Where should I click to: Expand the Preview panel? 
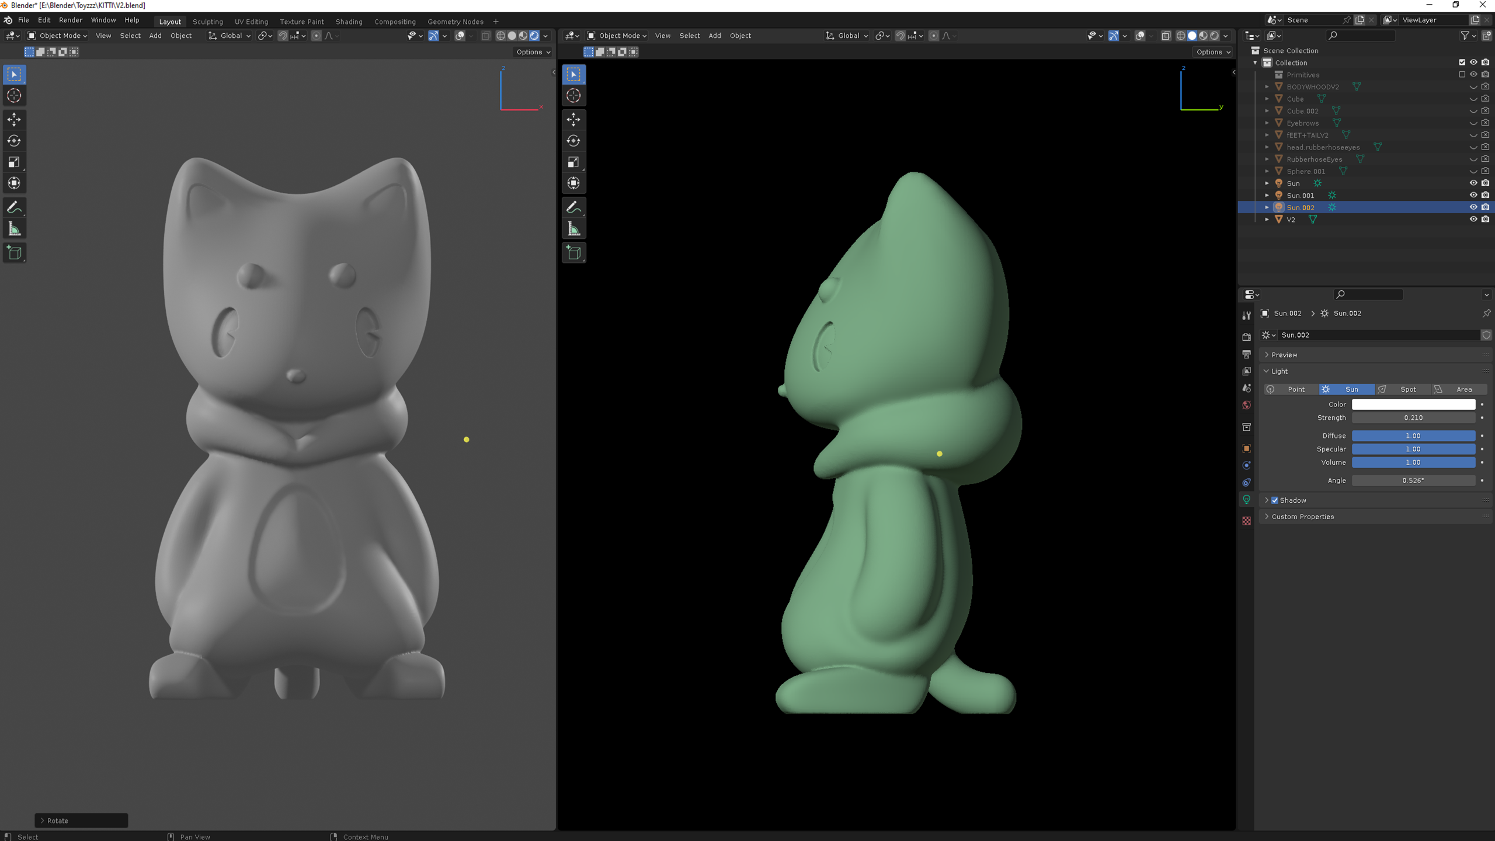(1284, 355)
